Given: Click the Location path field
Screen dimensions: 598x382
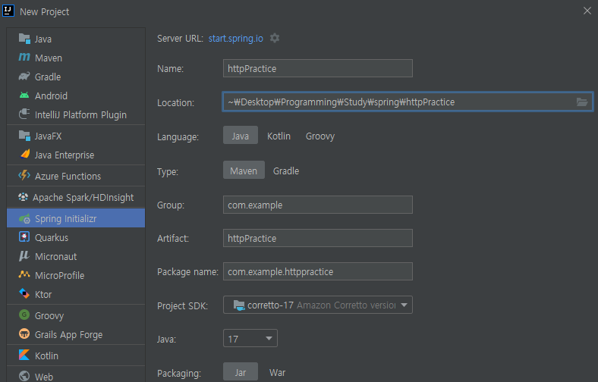Looking at the screenshot, I should pos(408,102).
